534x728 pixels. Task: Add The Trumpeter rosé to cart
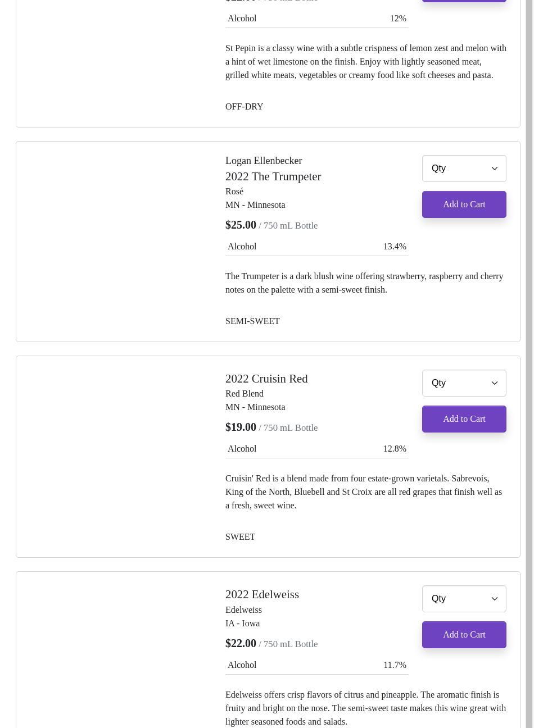coord(464,204)
